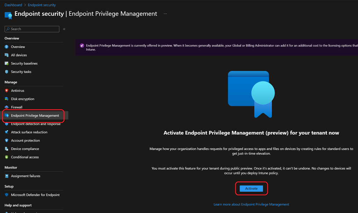The image size is (358, 213).
Task: Click the red Antivirus shield icon
Action: coord(7,90)
